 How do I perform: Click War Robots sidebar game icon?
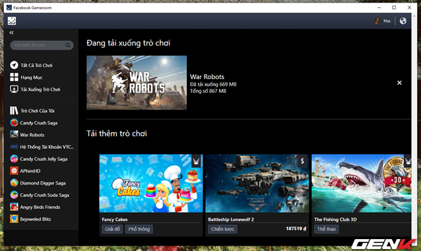[x=14, y=134]
